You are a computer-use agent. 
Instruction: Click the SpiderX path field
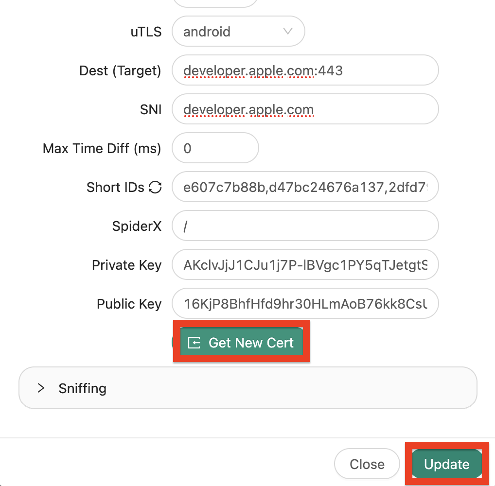pos(305,226)
